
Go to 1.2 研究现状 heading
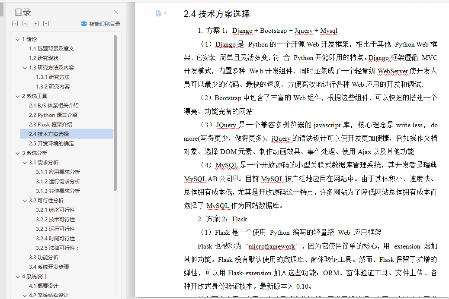coord(44,58)
